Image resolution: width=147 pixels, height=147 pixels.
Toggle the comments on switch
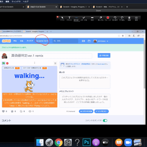coord(105,121)
